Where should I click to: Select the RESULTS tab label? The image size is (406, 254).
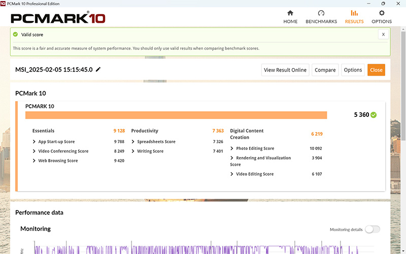(354, 21)
